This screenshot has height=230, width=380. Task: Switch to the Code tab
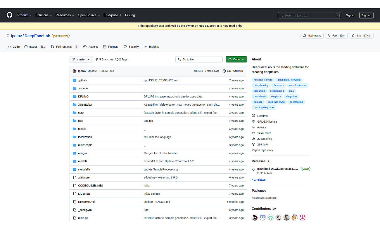tap(14, 47)
